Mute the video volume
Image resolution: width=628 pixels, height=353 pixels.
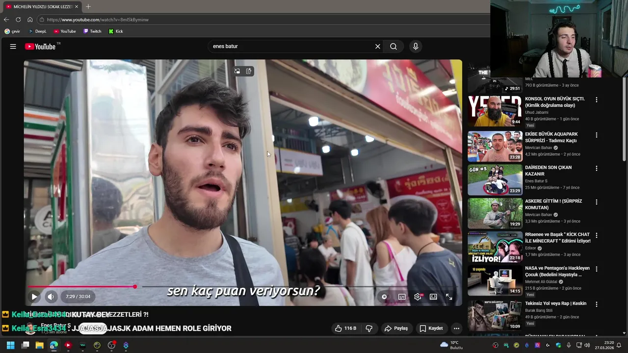coord(51,297)
